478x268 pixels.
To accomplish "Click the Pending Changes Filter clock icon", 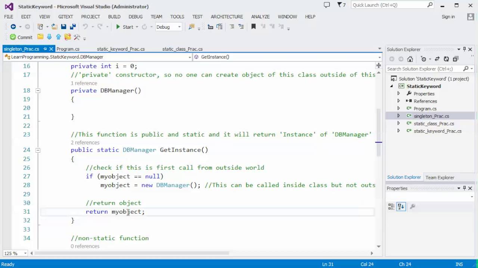I will click(x=423, y=59).
